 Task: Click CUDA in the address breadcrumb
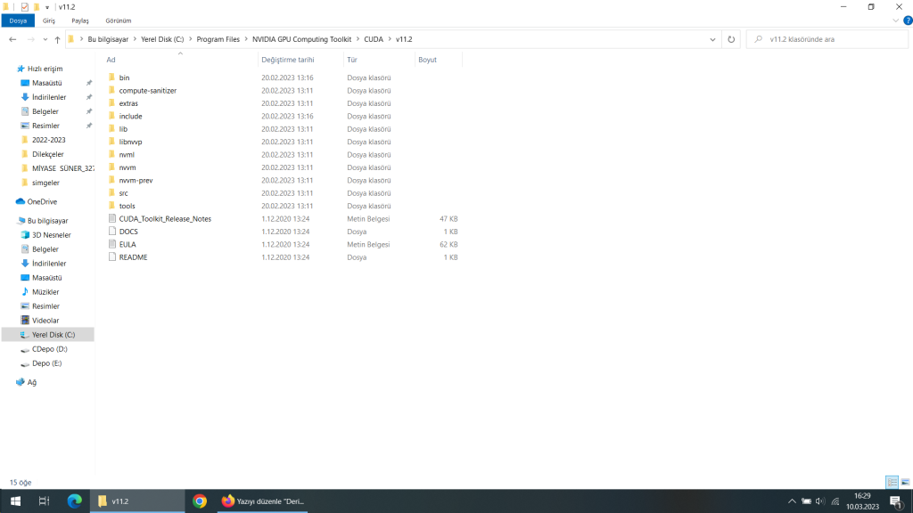point(373,39)
